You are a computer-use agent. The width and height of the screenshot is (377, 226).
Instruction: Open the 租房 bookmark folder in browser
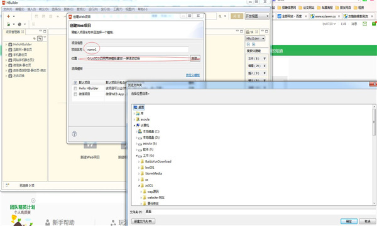359,8
